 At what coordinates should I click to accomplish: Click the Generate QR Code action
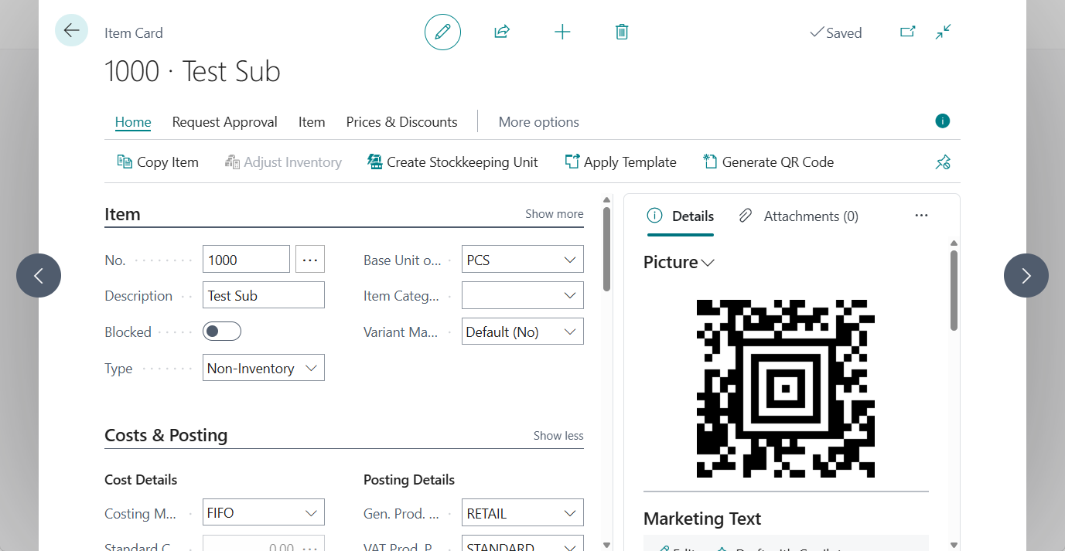[x=768, y=162]
